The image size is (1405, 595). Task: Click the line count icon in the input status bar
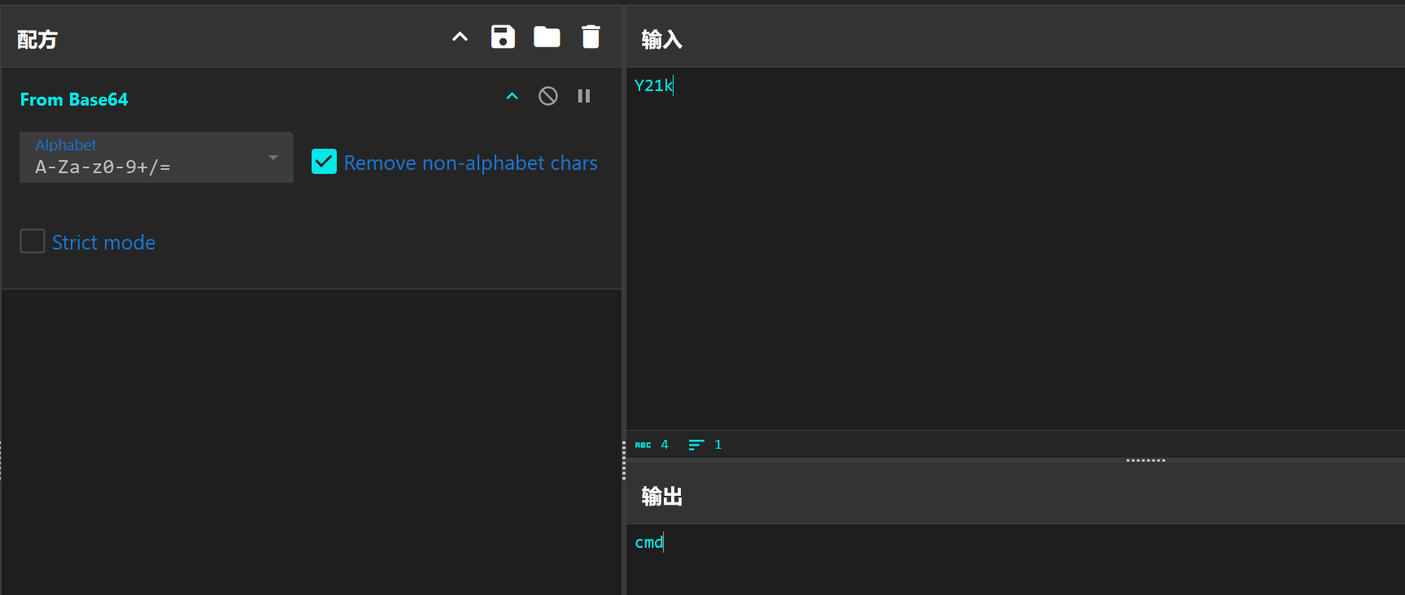(x=696, y=445)
